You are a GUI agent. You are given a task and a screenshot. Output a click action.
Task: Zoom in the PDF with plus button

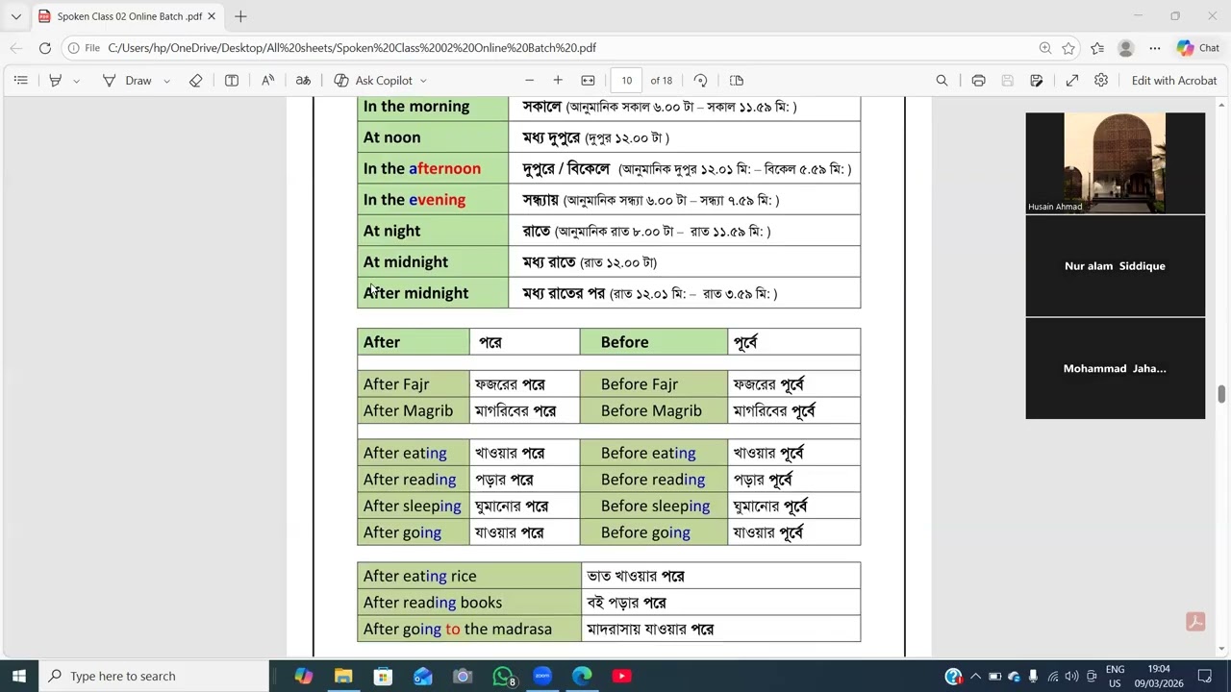pyautogui.click(x=558, y=81)
